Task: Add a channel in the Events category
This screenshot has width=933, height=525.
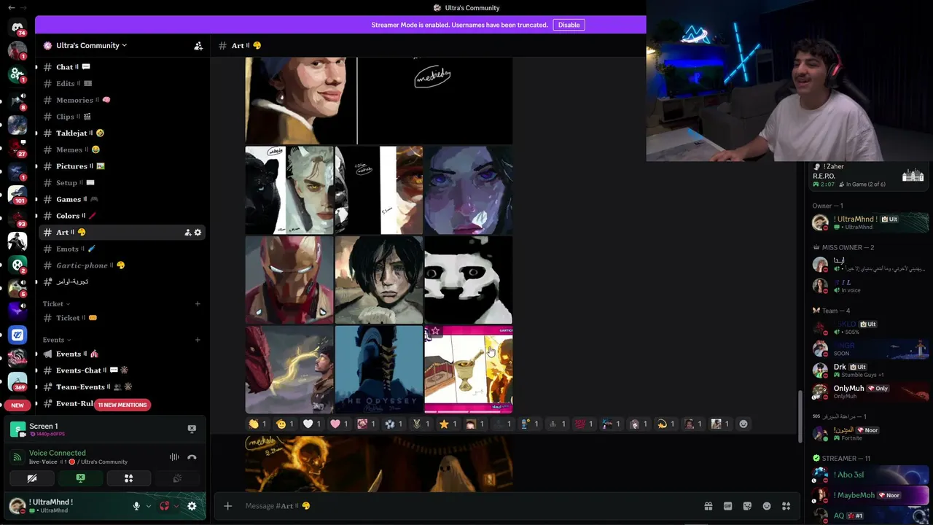Action: point(198,340)
